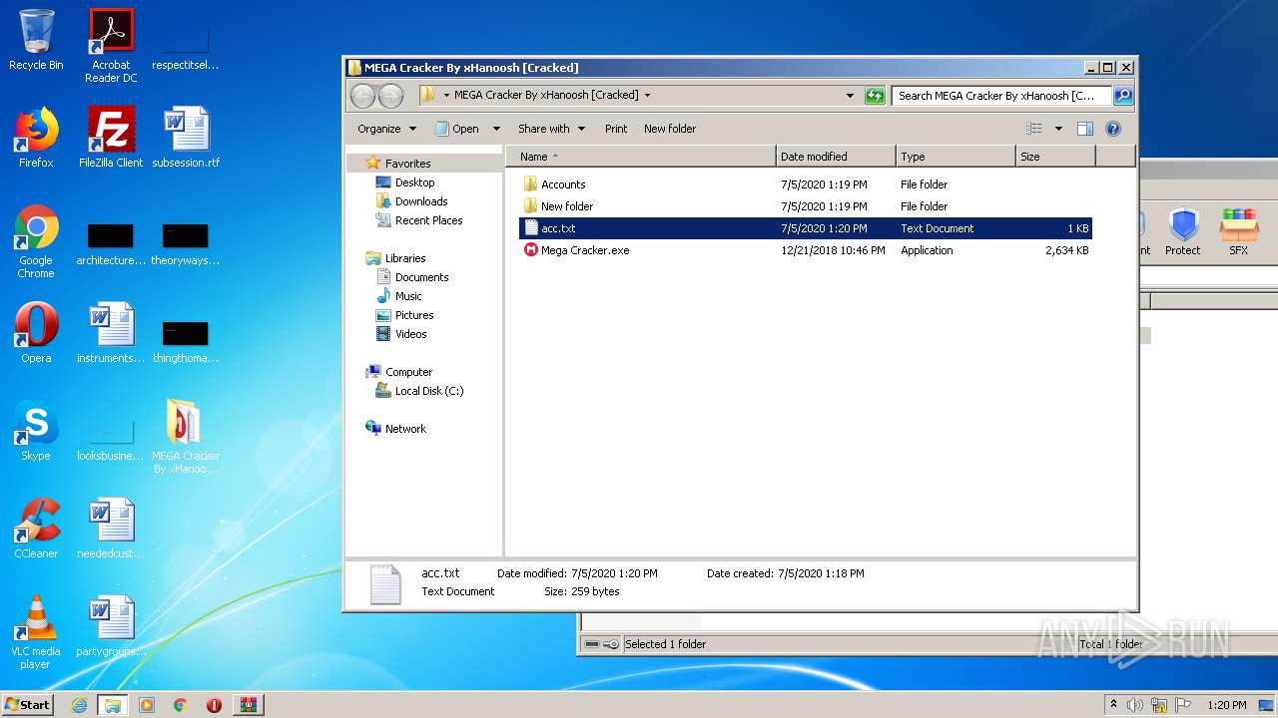1278x718 pixels.
Task: Sort by Date modified column header
Action: pos(836,157)
